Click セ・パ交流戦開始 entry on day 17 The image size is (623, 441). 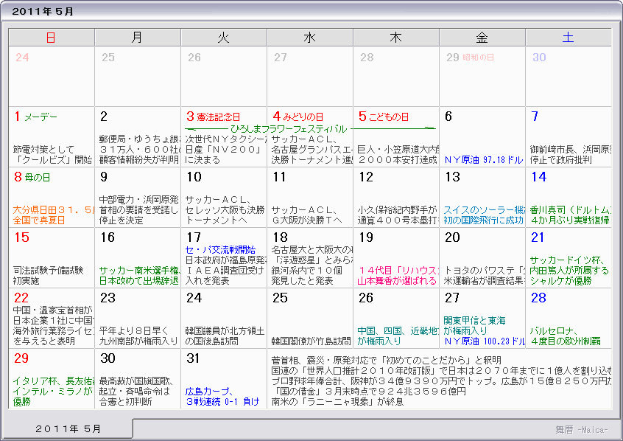pos(220,250)
